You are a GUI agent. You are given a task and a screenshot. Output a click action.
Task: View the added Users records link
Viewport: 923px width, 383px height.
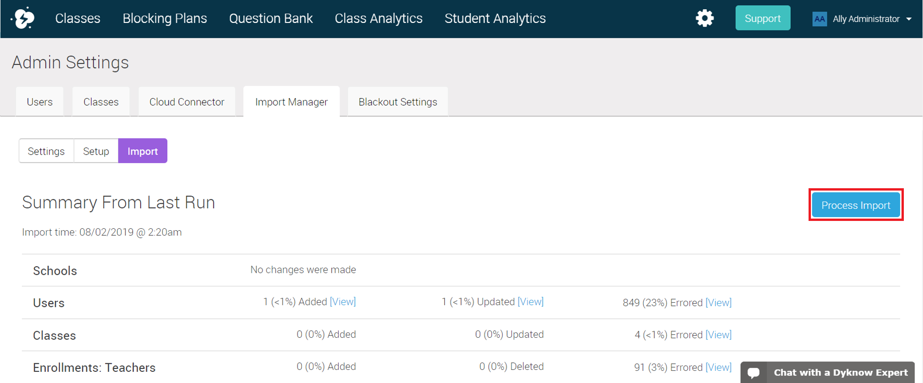coord(343,302)
